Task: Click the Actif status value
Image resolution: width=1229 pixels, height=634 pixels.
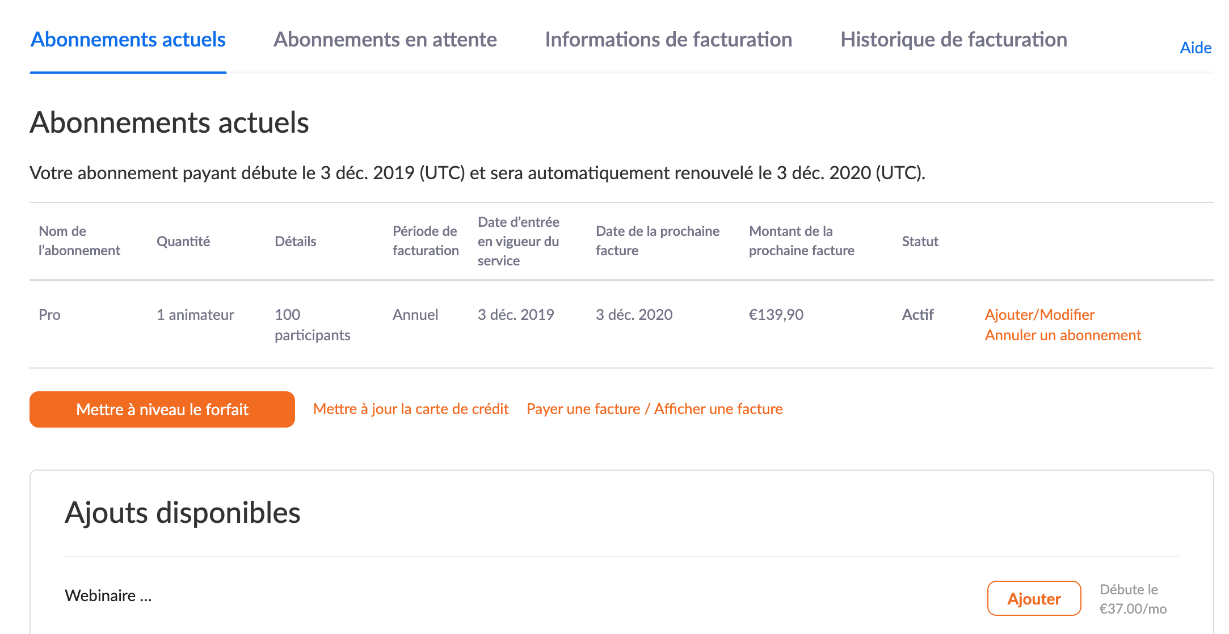Action: (917, 315)
